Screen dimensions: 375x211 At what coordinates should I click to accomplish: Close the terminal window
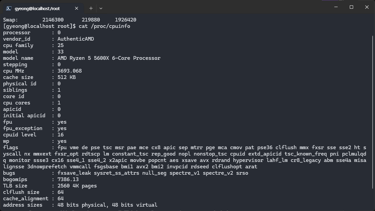point(367,7)
